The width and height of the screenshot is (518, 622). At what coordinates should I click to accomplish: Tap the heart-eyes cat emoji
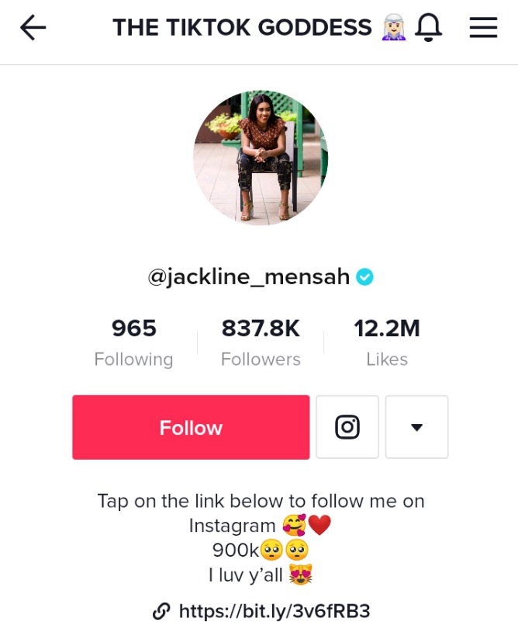coord(301,575)
